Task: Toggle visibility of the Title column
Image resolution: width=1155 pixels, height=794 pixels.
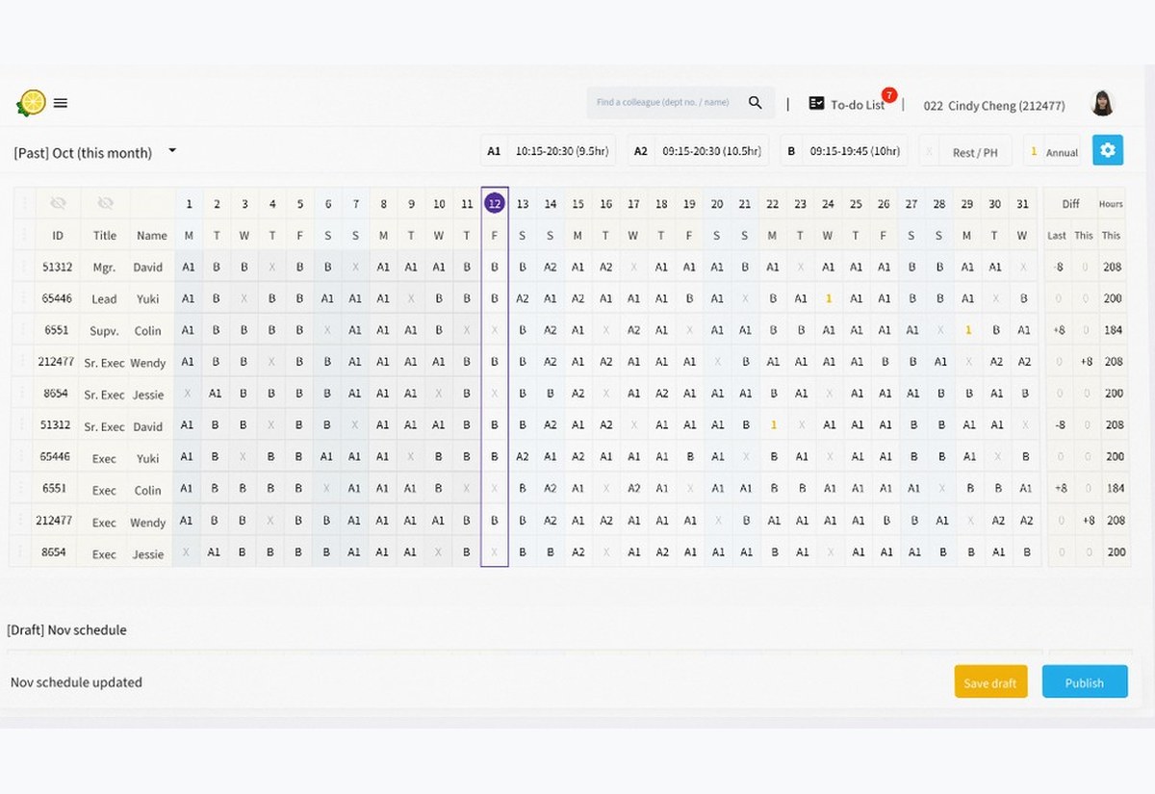Action: [105, 203]
